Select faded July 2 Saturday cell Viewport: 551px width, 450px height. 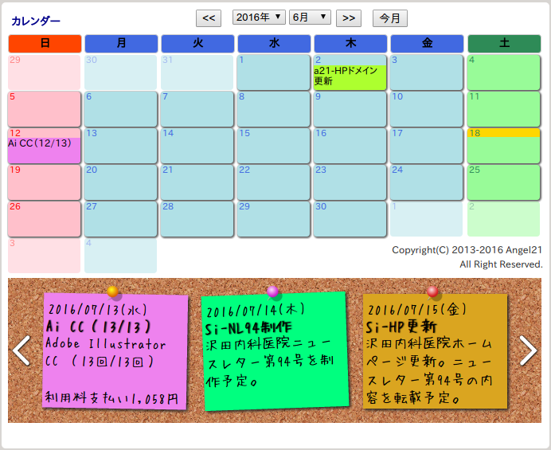tap(503, 219)
